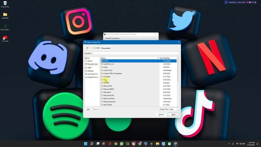The image size is (261, 147).
Task: Click the Add bookmark button
Action: point(88,109)
